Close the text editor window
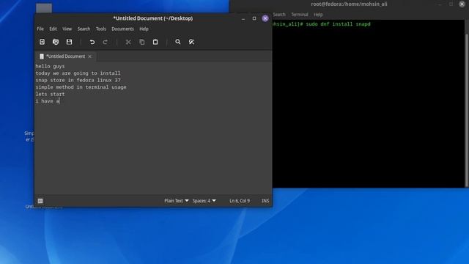Screen dimensions: 469x264 (265, 18)
